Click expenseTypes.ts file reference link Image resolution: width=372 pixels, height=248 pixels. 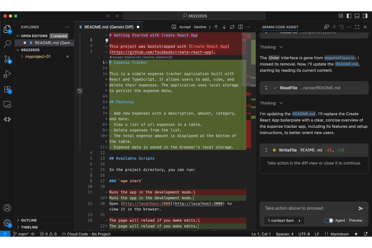[x=340, y=58]
